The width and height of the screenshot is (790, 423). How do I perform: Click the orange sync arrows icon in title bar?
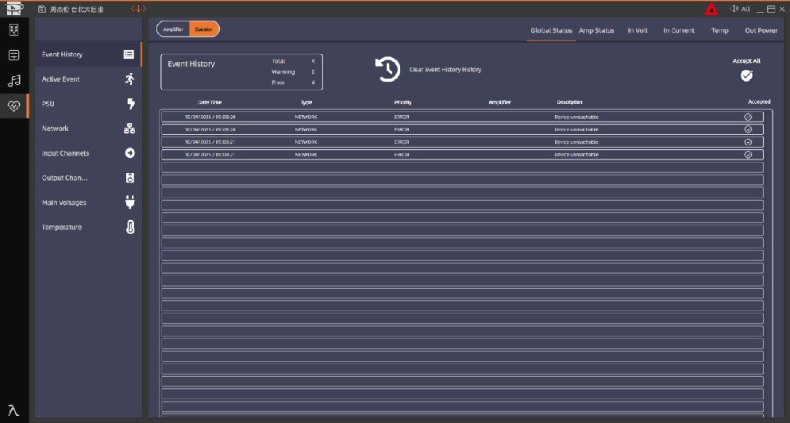(138, 9)
